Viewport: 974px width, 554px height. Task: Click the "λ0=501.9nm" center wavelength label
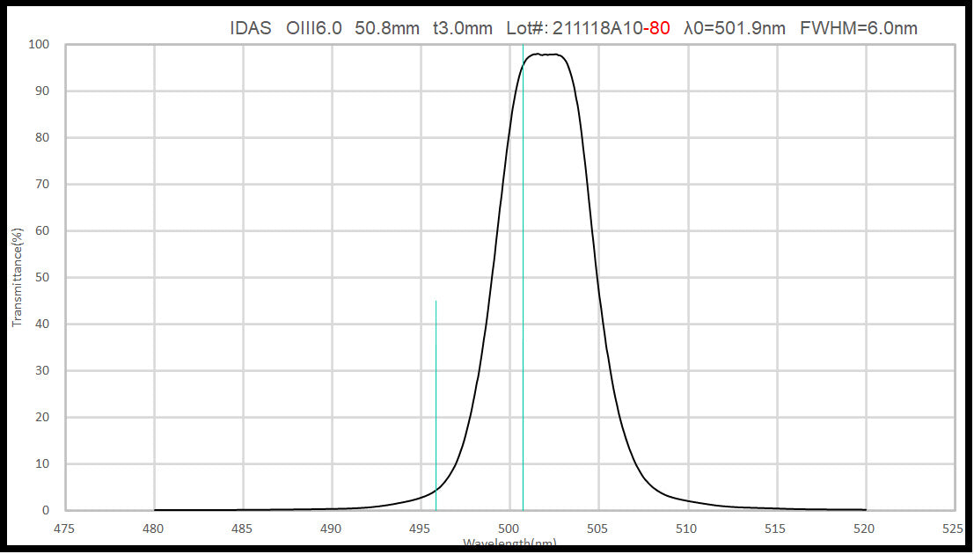coord(735,28)
